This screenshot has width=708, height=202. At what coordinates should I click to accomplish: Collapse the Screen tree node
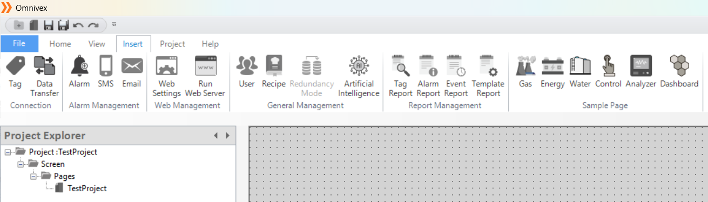(x=21, y=164)
